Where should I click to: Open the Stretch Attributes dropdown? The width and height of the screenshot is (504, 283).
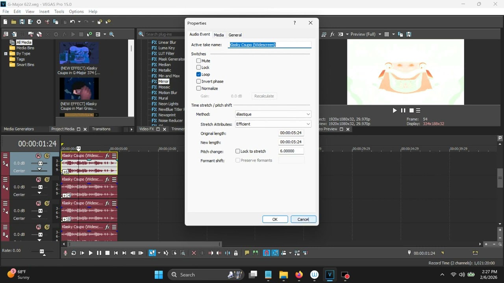pyautogui.click(x=273, y=124)
